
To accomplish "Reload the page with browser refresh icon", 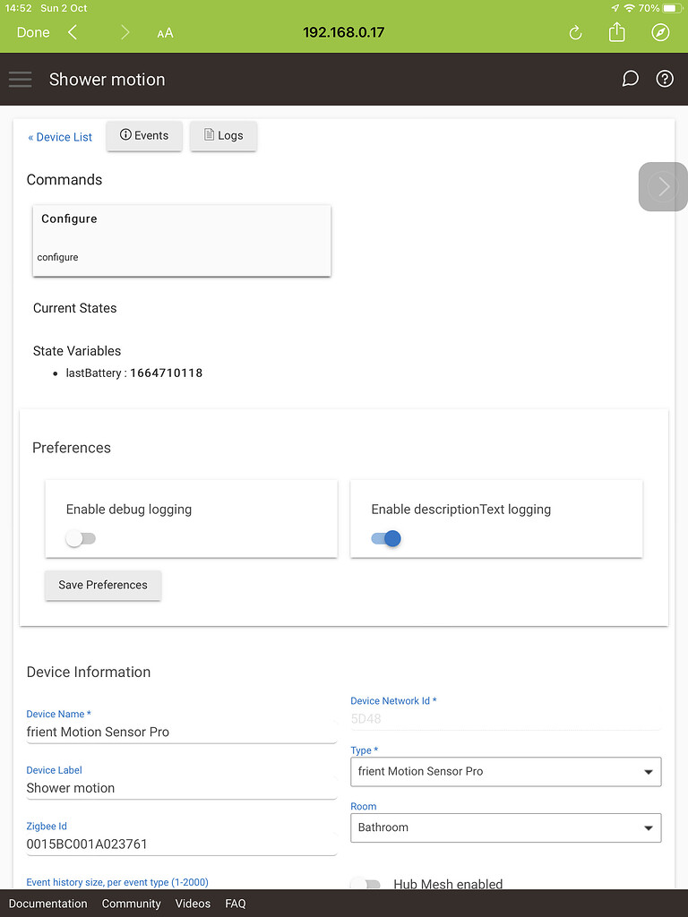I will click(575, 33).
